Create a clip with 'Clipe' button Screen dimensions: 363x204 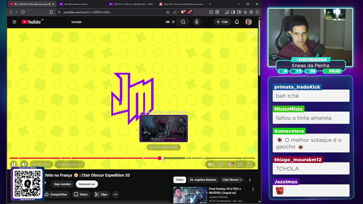101,194
